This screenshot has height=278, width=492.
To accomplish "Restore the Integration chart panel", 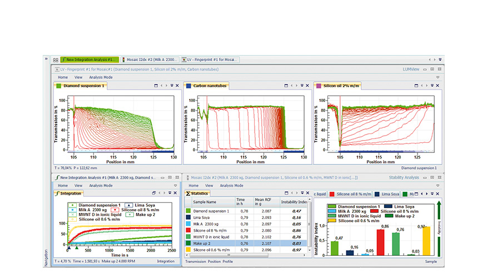I will 155,193.
